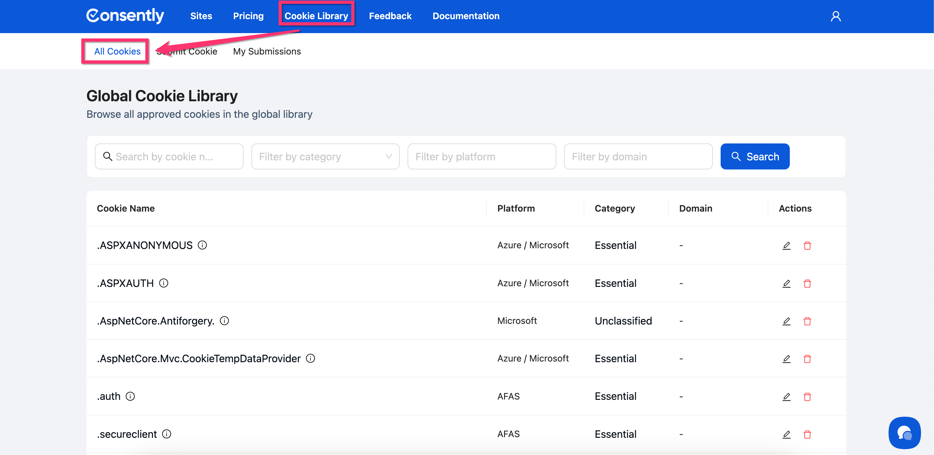Edit the .auth cookie entry
Viewport: 934px width, 455px height.
786,397
